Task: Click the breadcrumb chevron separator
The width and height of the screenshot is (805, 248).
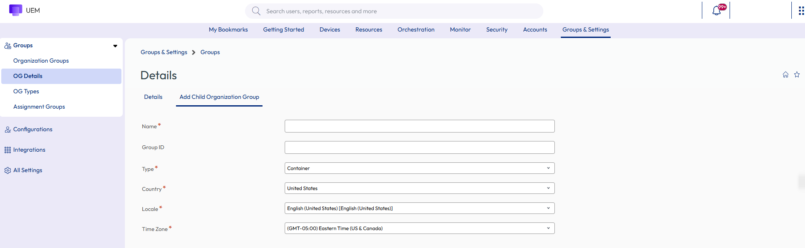Action: [x=194, y=52]
